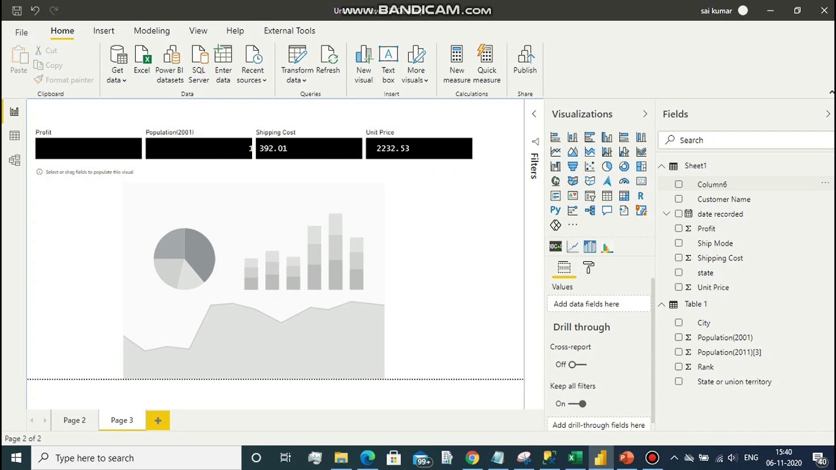Expand the Filters pane
836x470 pixels.
(x=534, y=114)
